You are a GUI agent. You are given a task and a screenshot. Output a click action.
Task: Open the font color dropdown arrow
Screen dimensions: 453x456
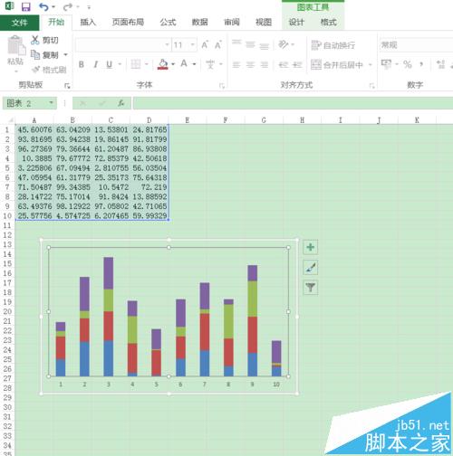pyautogui.click(x=194, y=64)
